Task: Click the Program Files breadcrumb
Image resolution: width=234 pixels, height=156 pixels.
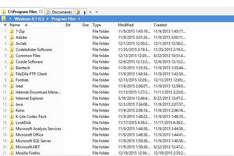Action: (x=63, y=19)
